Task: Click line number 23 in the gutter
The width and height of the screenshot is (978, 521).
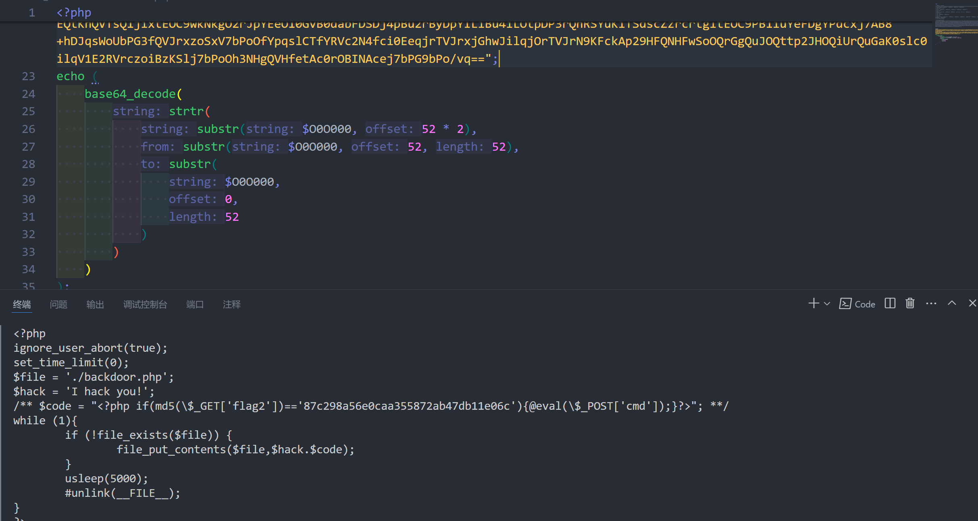Action: (28, 77)
